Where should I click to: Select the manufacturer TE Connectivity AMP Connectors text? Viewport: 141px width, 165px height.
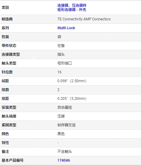pos(84,19)
